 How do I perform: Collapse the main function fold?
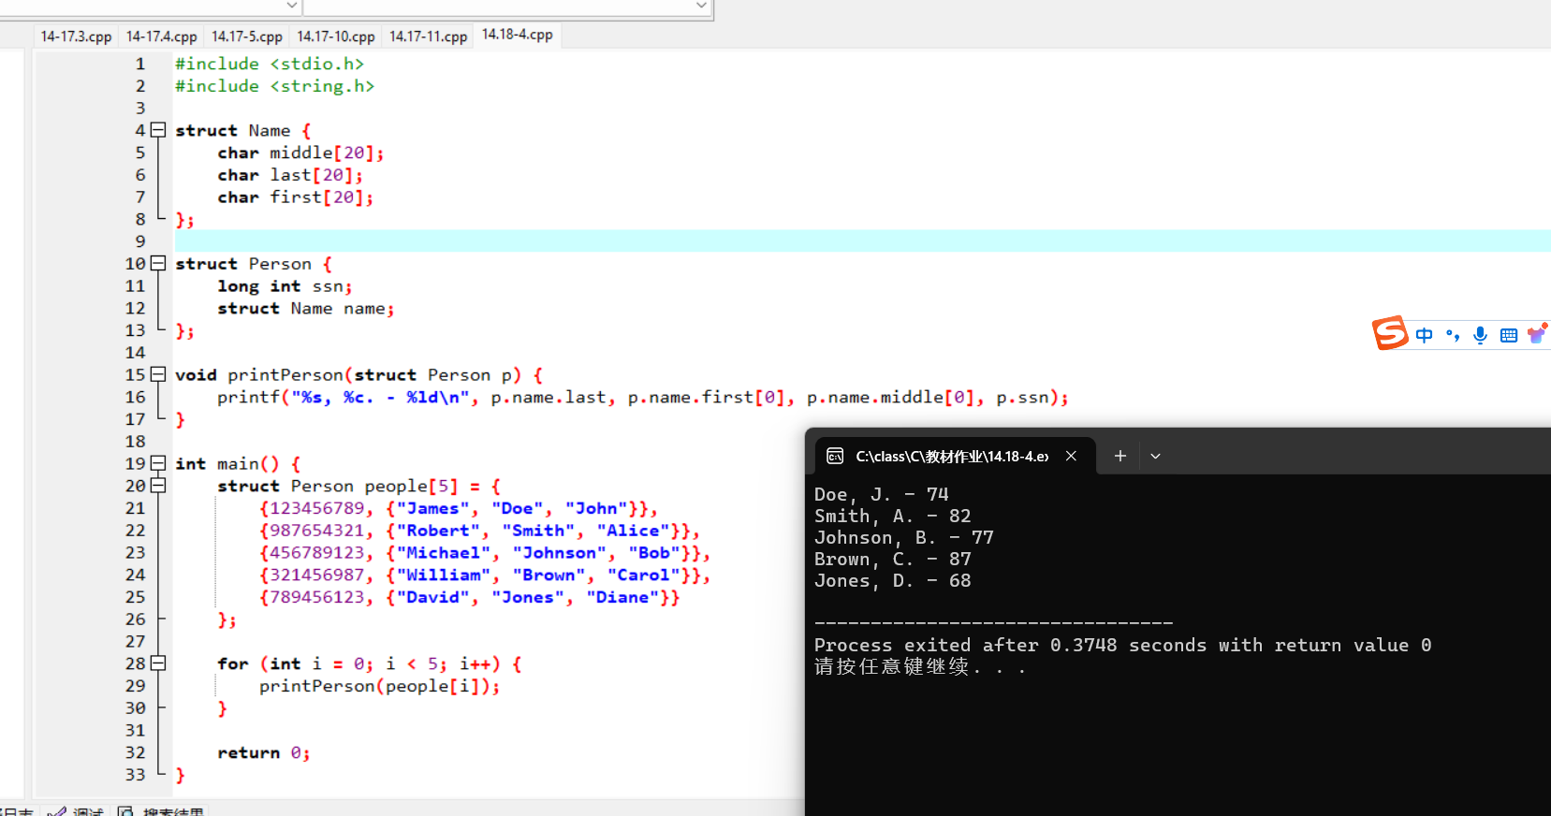pyautogui.click(x=158, y=463)
